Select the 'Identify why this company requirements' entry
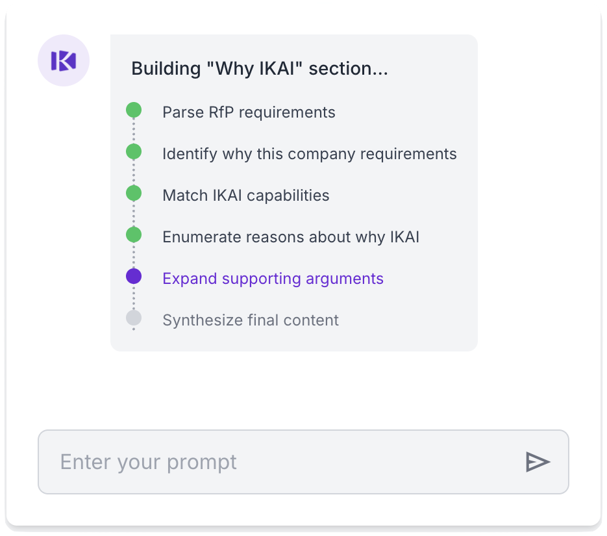 309,154
